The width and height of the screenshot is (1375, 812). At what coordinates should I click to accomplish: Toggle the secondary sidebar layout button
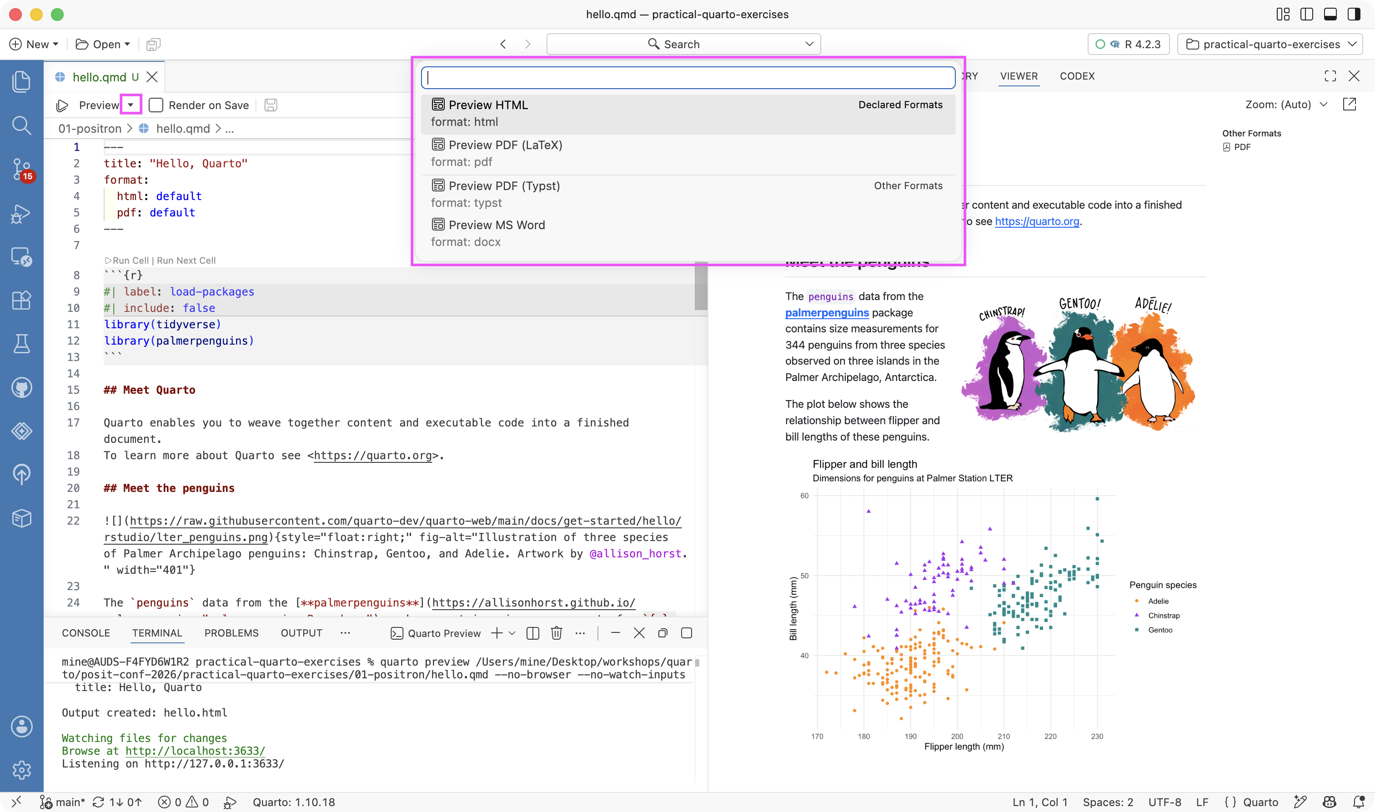1354,14
